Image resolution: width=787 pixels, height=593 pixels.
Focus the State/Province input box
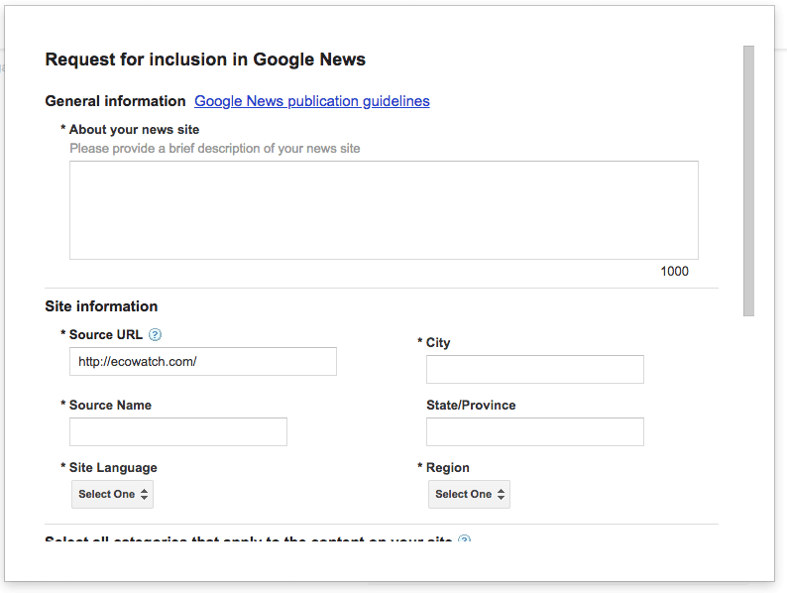[534, 431]
